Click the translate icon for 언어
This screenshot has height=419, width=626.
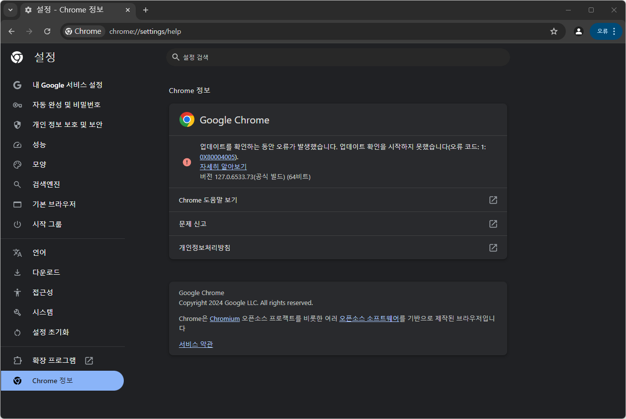point(17,253)
